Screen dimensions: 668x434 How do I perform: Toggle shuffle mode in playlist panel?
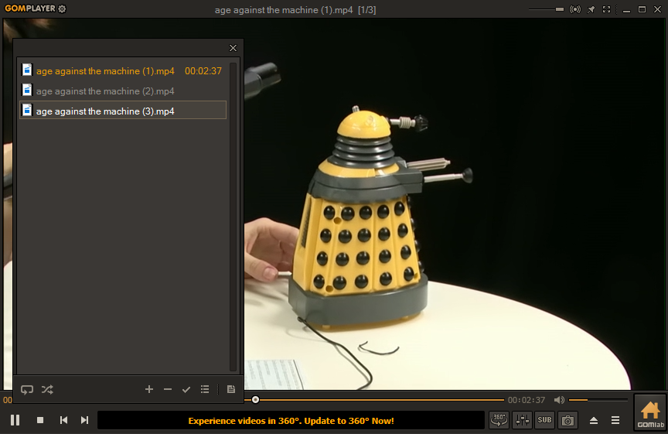coord(47,389)
